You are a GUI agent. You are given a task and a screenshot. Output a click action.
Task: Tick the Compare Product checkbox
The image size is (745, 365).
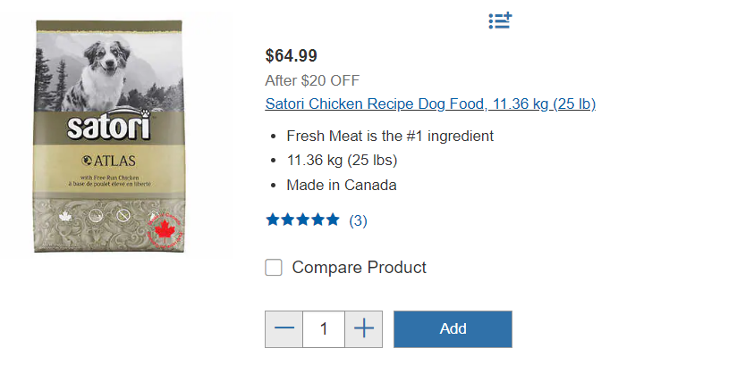pyautogui.click(x=274, y=267)
